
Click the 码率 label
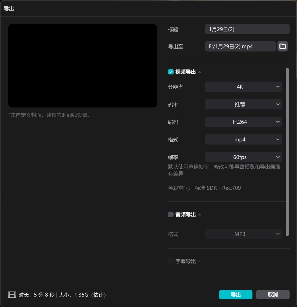[173, 105]
